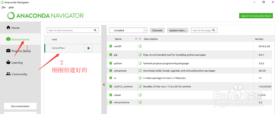Open the Home section
The height and width of the screenshot is (114, 278).
[20, 28]
